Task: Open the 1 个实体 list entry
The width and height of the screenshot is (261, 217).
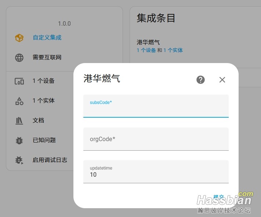Action: pos(44,100)
